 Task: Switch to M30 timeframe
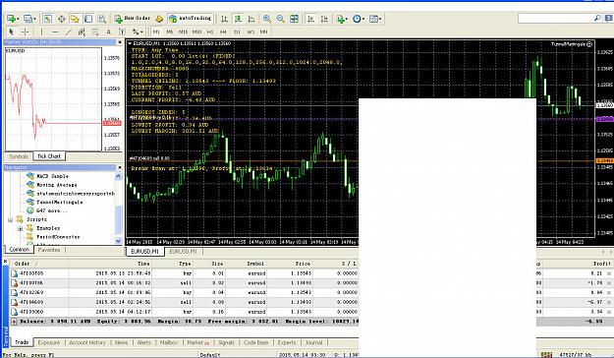click(196, 31)
